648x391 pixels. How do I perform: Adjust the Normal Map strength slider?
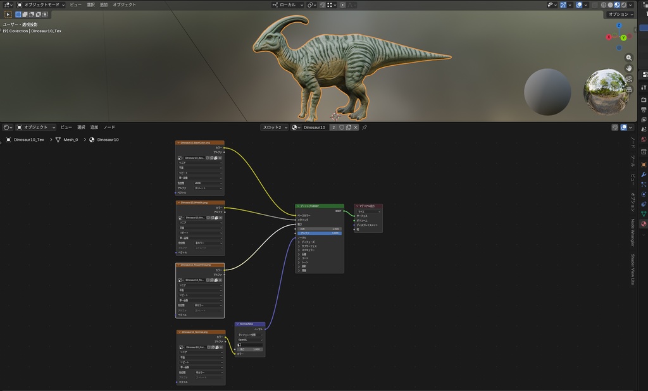click(250, 349)
